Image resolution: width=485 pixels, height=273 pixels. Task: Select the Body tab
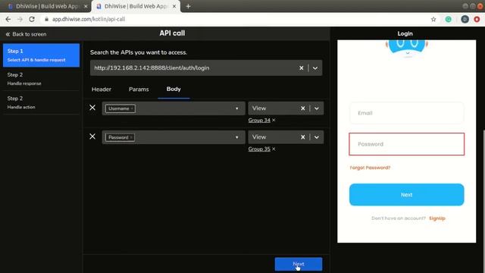174,89
